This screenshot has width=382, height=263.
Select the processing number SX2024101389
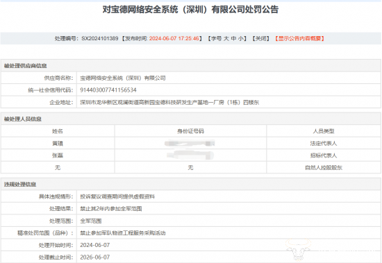click(x=100, y=38)
